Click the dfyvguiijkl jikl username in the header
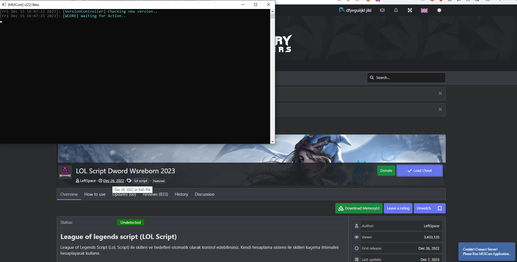517x262 pixels. point(359,10)
